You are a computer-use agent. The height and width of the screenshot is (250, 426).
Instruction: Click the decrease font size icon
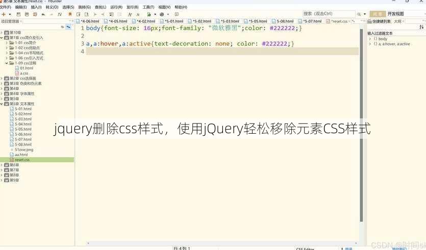[138, 14]
